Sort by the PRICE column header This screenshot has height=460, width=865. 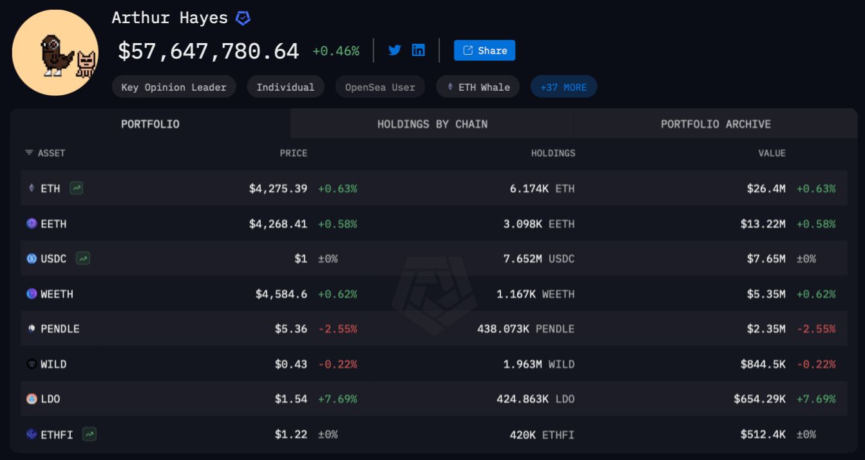click(x=293, y=153)
